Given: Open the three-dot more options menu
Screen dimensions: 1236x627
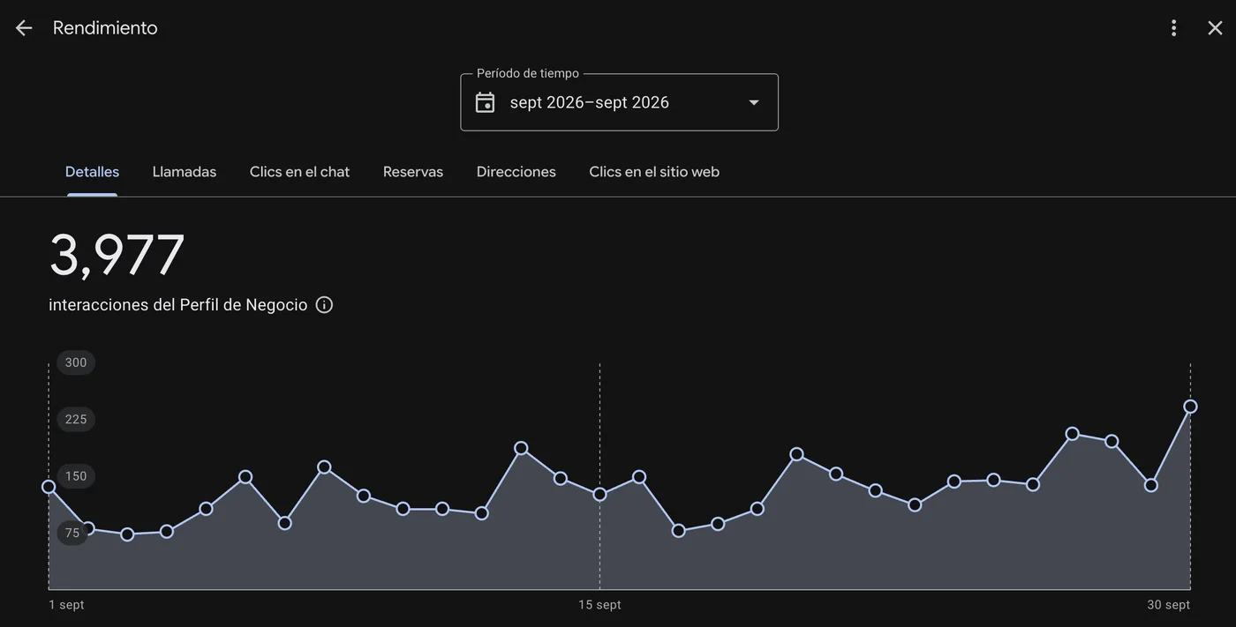Looking at the screenshot, I should click(x=1173, y=28).
